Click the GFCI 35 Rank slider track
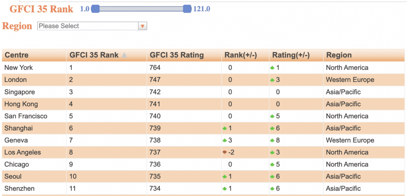 [141, 9]
